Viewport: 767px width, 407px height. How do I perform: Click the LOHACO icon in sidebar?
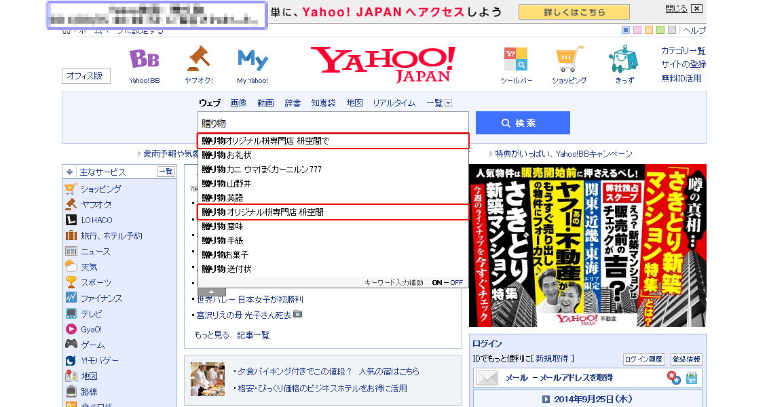coord(71,220)
